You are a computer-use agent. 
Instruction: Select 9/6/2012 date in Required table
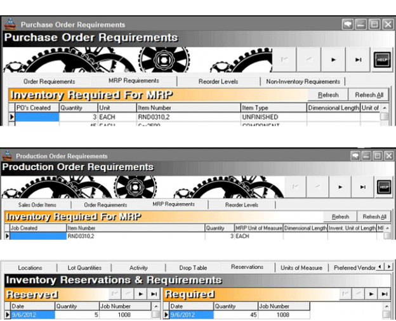192,315
